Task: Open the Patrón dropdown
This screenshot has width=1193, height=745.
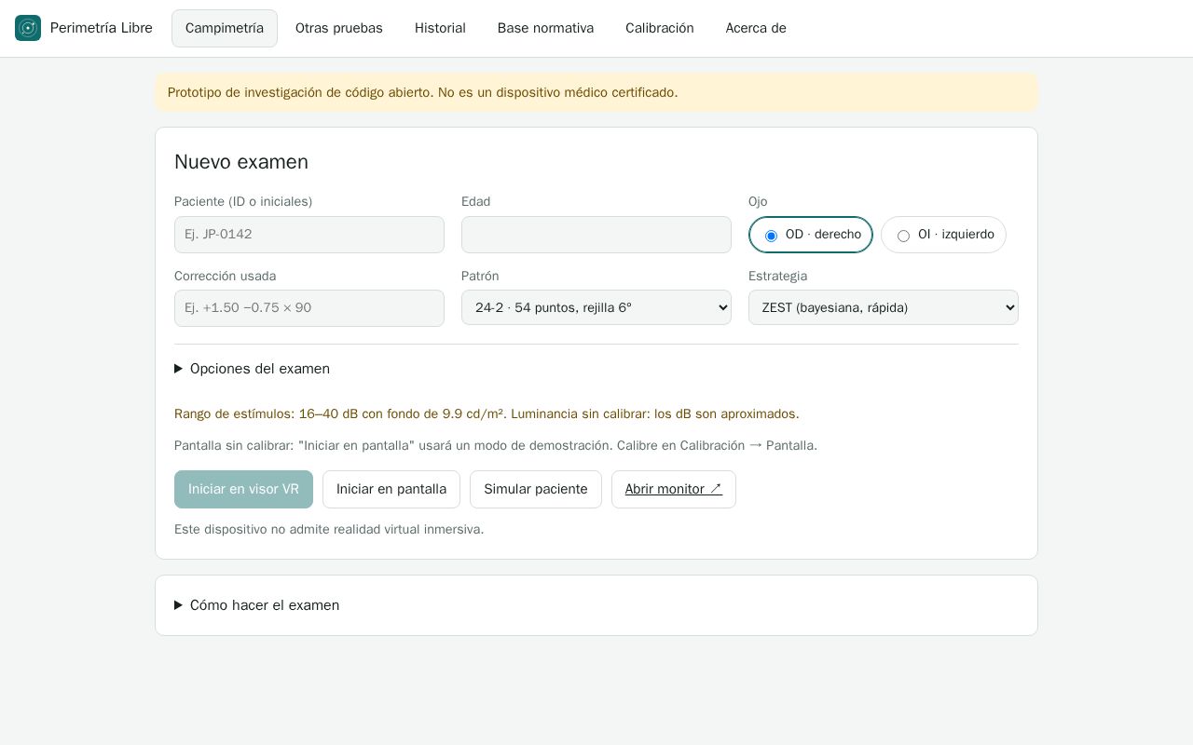Action: (596, 307)
